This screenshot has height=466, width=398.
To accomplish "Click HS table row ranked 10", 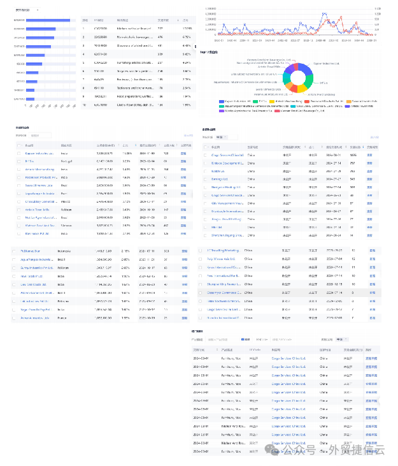I will [x=138, y=105].
